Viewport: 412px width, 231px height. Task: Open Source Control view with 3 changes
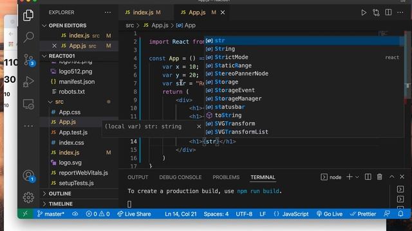click(x=28, y=60)
